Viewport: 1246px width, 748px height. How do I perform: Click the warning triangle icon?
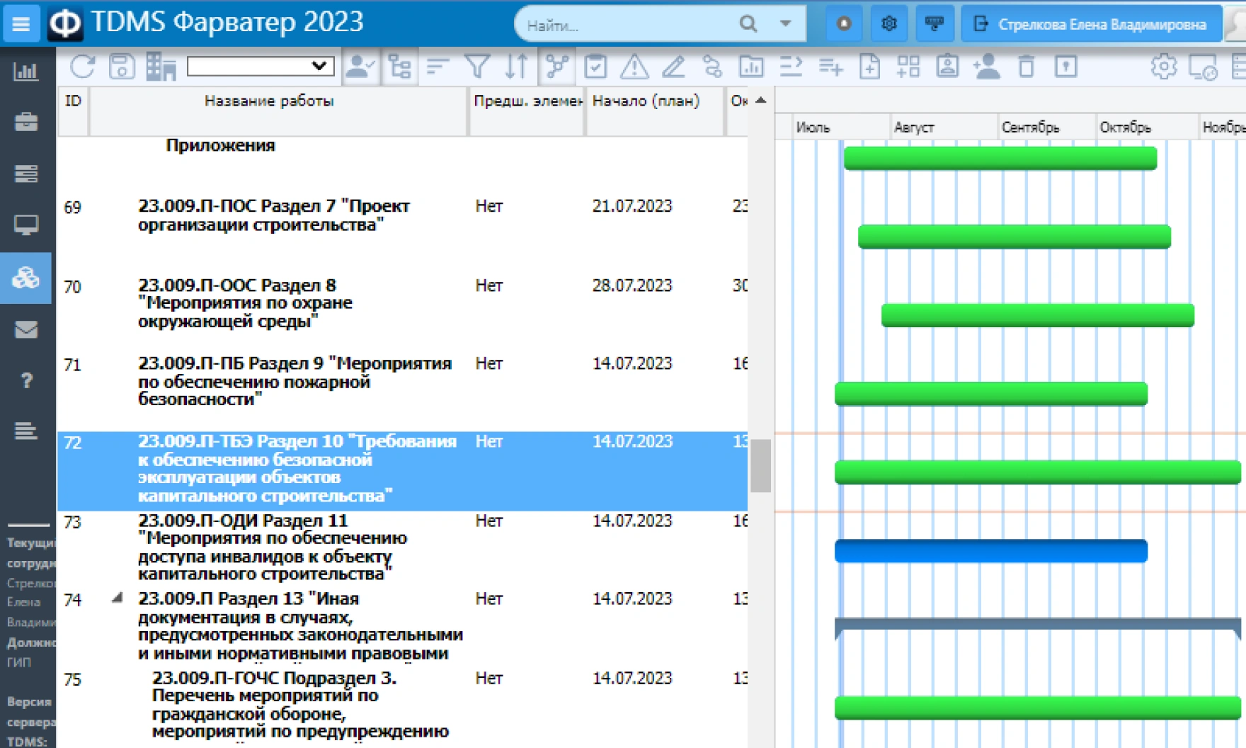click(x=634, y=67)
